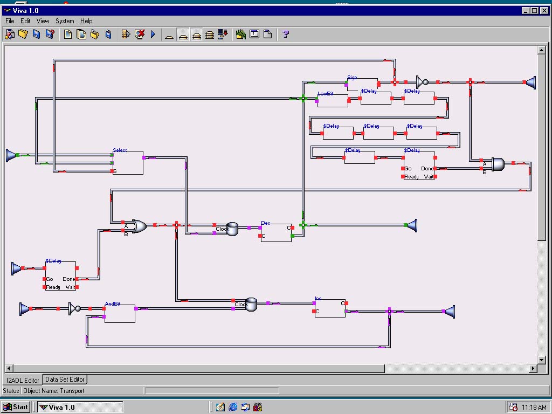The width and height of the screenshot is (552, 414).
Task: Click the horizontal scrollbar right arrow
Action: pos(533,369)
